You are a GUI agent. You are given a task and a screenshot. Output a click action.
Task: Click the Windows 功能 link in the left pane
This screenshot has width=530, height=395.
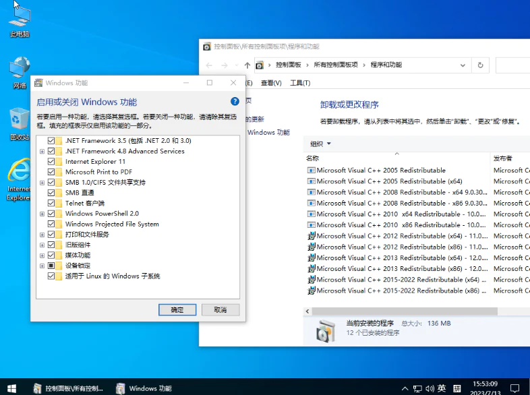click(x=268, y=133)
